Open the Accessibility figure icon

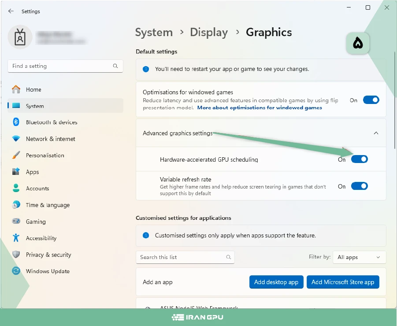[x=16, y=238]
